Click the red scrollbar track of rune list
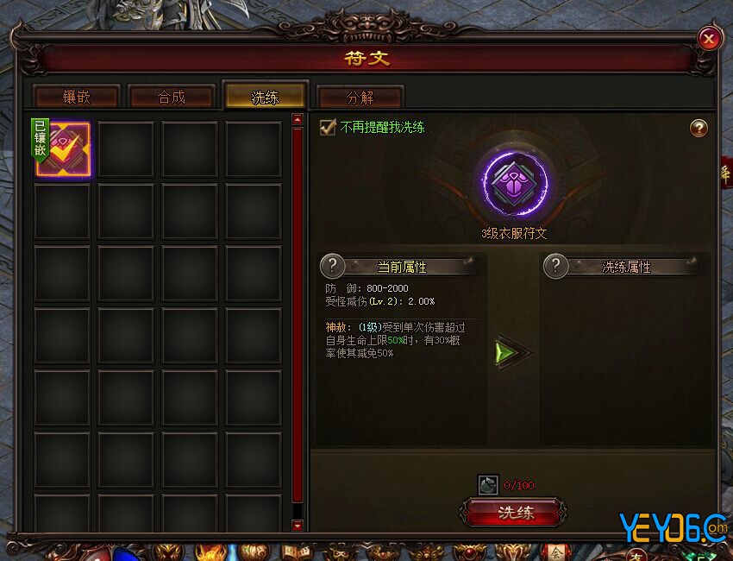Viewport: 733px width, 561px height. coord(298,314)
